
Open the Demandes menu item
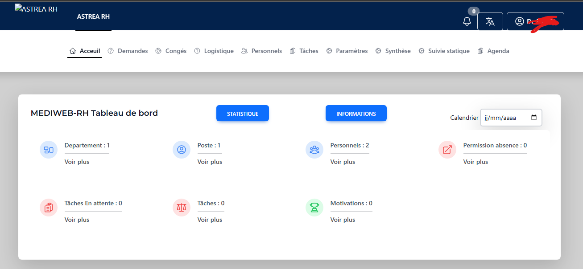click(128, 51)
